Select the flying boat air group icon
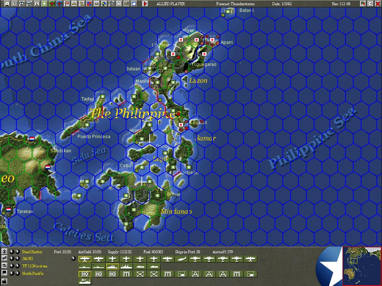382x286 pixels. (x=182, y=260)
